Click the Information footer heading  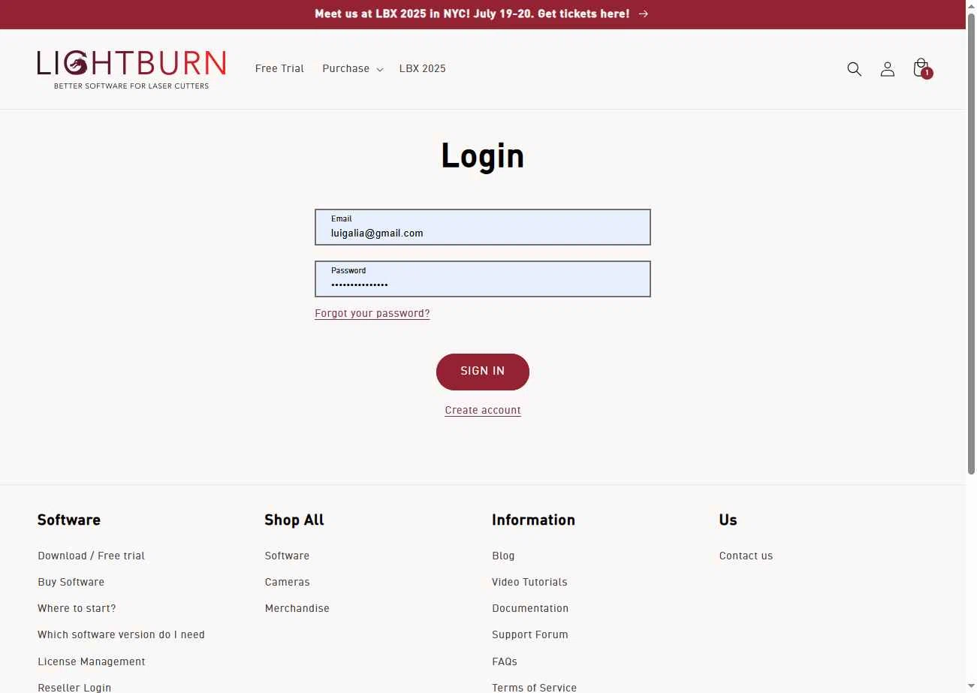coord(533,520)
